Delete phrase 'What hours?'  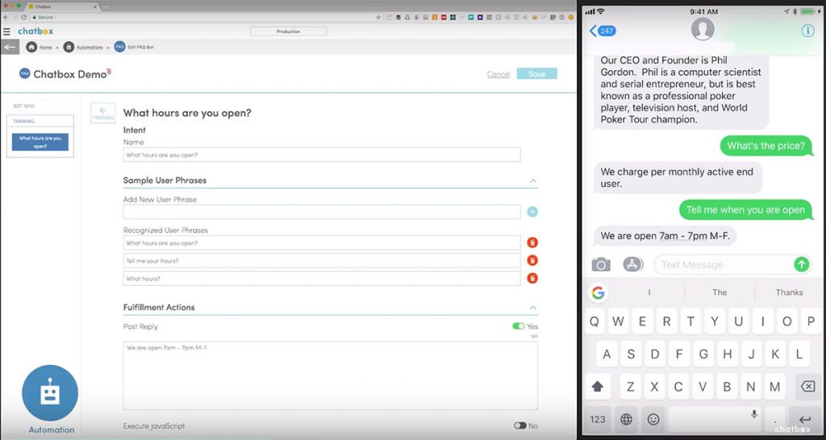tap(532, 278)
